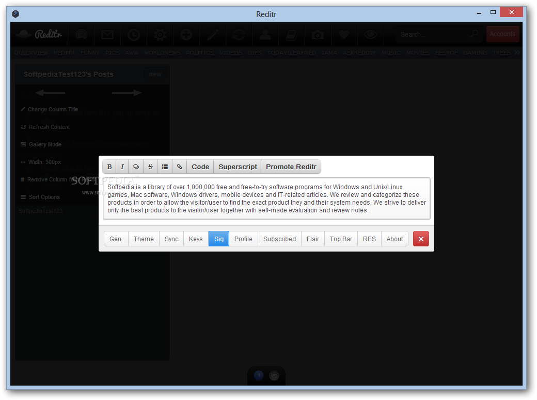
Task: Click the alien face icon at bottom
Action: click(x=274, y=376)
